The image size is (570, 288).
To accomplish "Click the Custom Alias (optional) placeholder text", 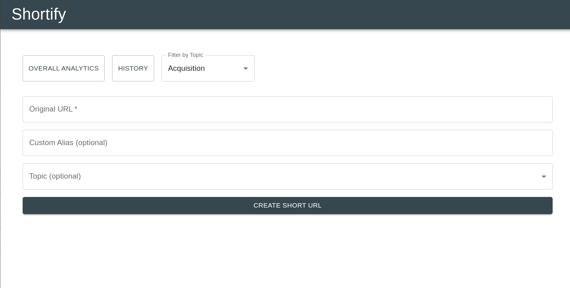I will tap(68, 143).
